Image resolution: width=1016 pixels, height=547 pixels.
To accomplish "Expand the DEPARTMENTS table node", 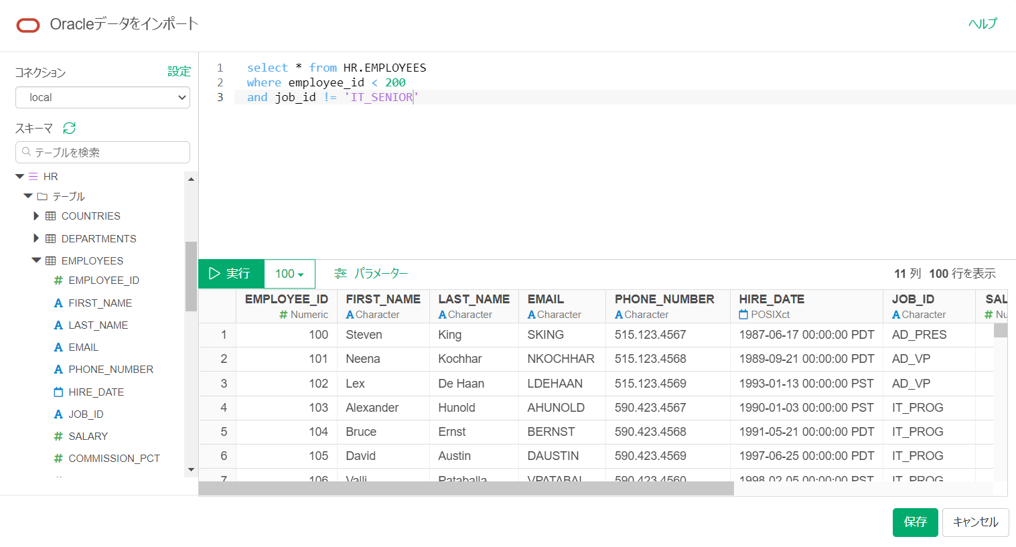I will pos(36,238).
